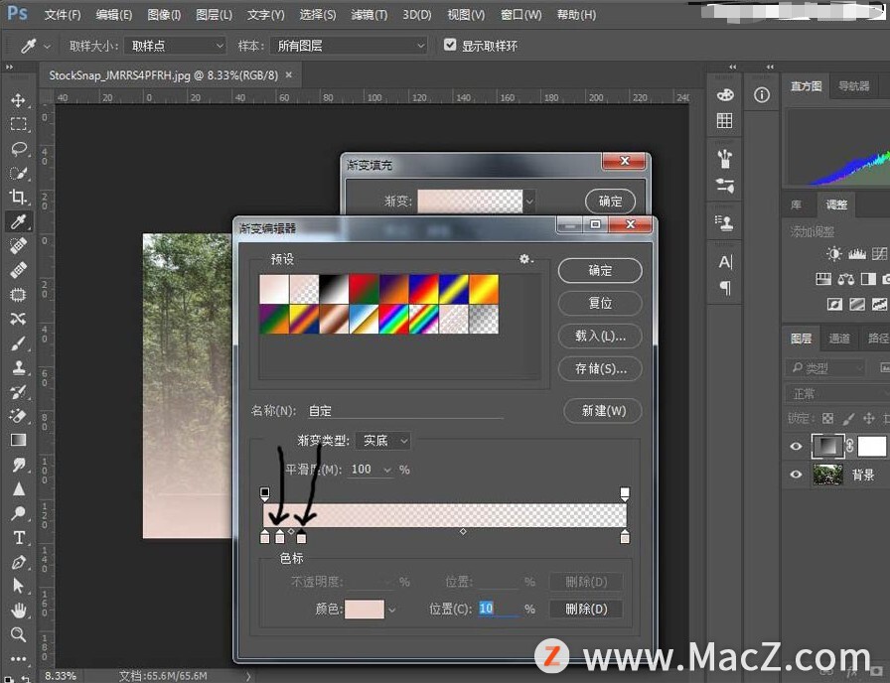The height and width of the screenshot is (683, 890).
Task: Select the Path Selection arrow tool
Action: click(x=18, y=586)
